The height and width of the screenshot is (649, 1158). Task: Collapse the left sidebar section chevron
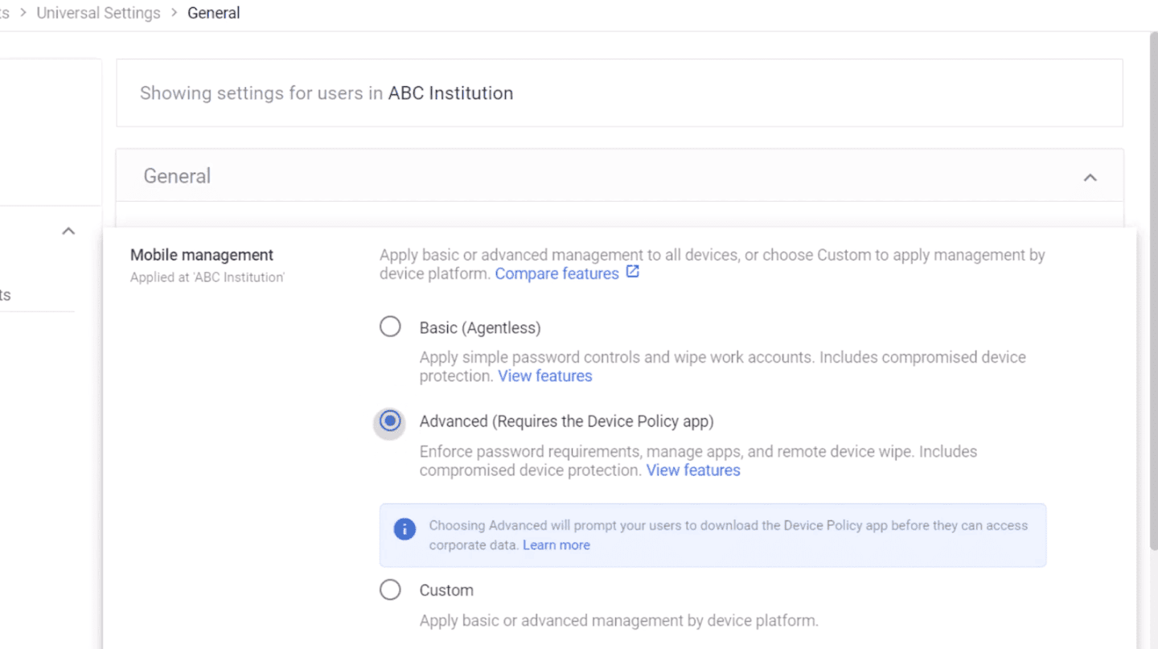(x=68, y=231)
